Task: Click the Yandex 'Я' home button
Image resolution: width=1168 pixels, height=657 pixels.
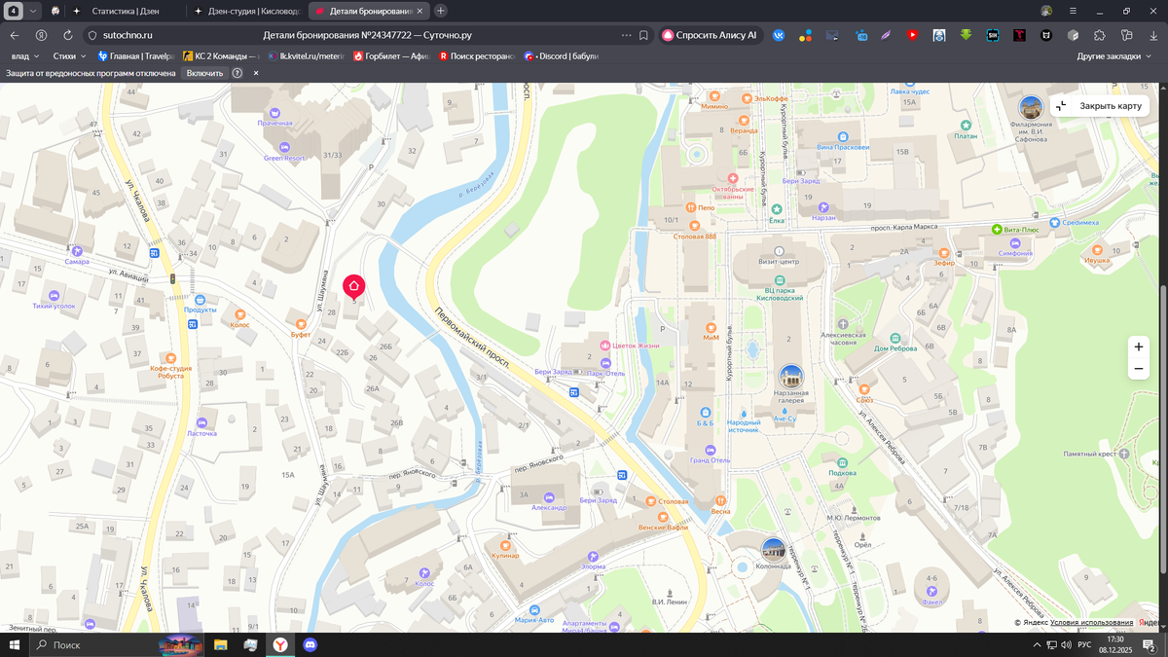Action: click(41, 35)
